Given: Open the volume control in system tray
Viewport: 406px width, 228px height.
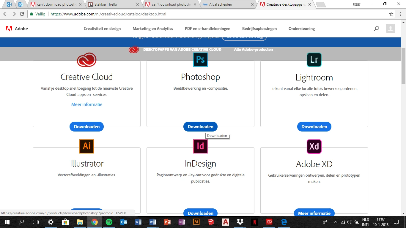Looking at the screenshot, I should pos(350,222).
